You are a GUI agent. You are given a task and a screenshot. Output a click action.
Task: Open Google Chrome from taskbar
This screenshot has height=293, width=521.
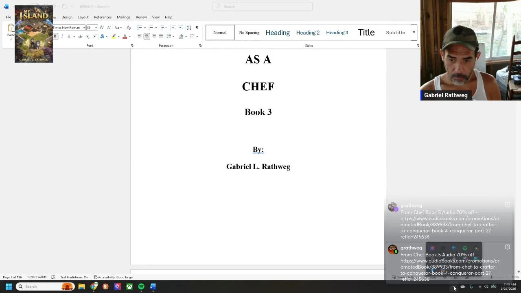(94, 286)
